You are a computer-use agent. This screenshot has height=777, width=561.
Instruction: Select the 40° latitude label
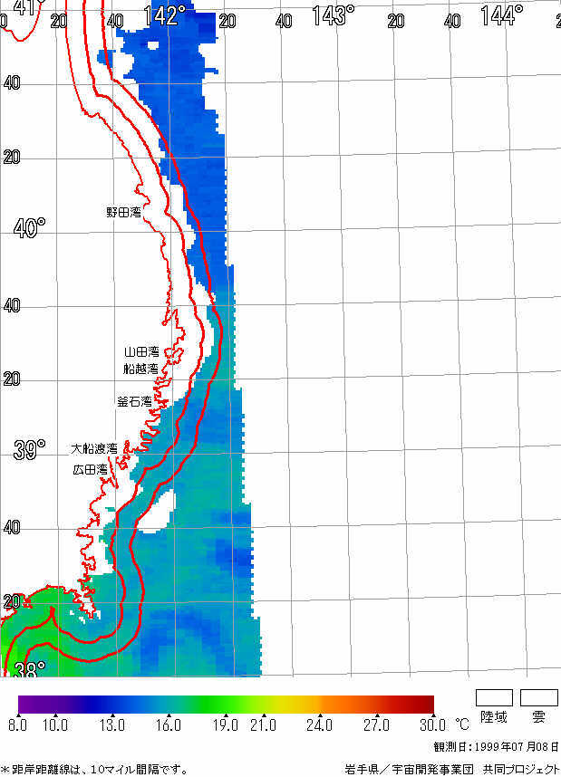click(29, 228)
